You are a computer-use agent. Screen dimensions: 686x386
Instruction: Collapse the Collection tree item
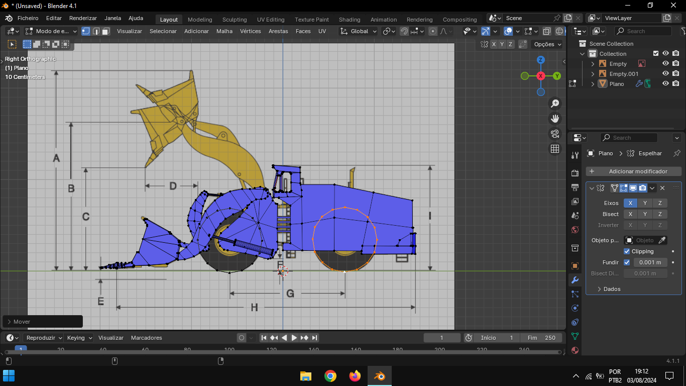[x=583, y=54]
